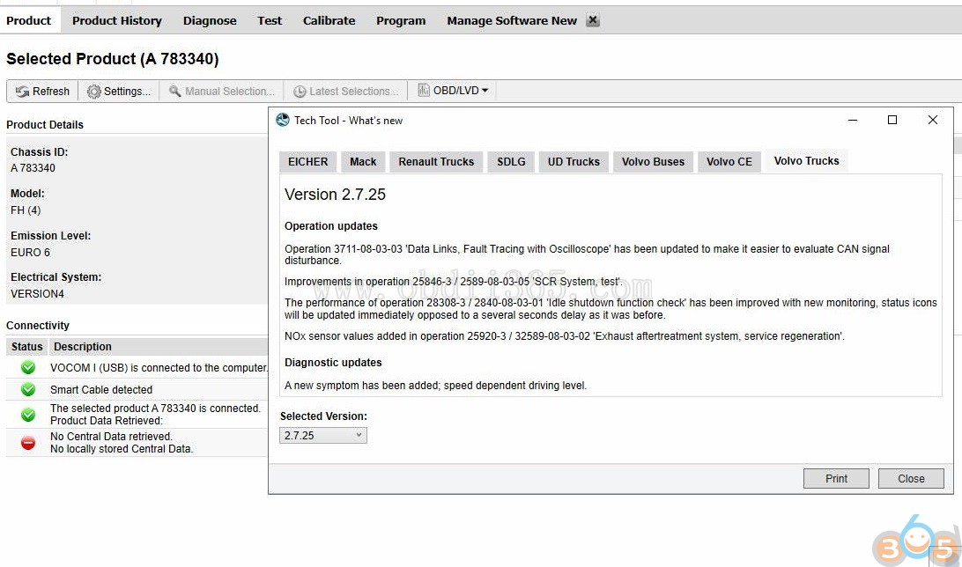Click the 'Operation updates' heading
The width and height of the screenshot is (962, 567).
tap(331, 226)
